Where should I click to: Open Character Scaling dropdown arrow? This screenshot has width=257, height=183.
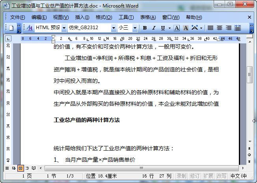click(x=201, y=28)
